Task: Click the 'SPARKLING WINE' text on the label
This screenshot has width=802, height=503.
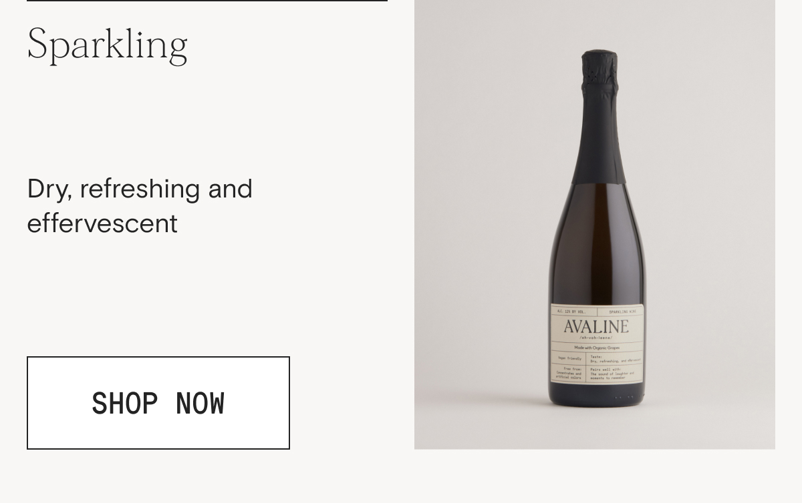Action: click(x=622, y=312)
